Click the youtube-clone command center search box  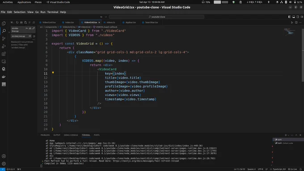pos(156,17)
